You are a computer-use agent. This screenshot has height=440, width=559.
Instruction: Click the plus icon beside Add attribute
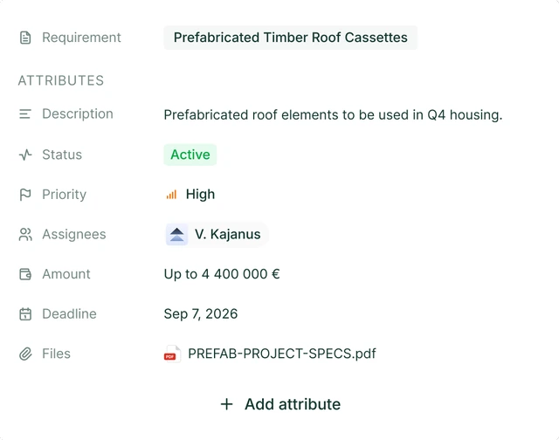click(227, 404)
